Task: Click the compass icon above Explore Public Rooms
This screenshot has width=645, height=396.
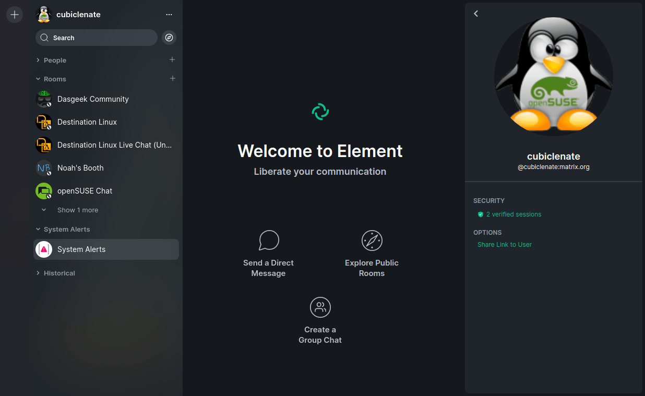Action: tap(372, 241)
